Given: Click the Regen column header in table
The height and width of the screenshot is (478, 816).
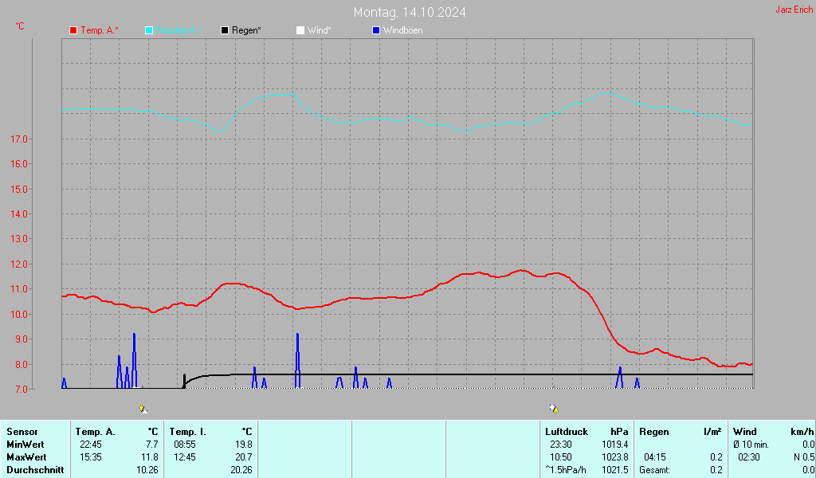Looking at the screenshot, I should (654, 432).
